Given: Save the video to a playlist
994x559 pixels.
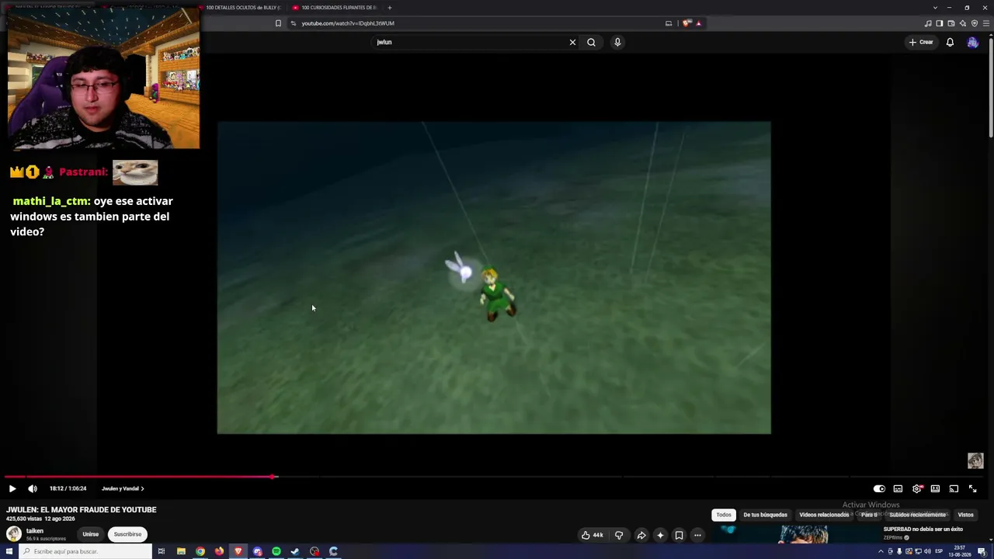Looking at the screenshot, I should click(x=679, y=535).
